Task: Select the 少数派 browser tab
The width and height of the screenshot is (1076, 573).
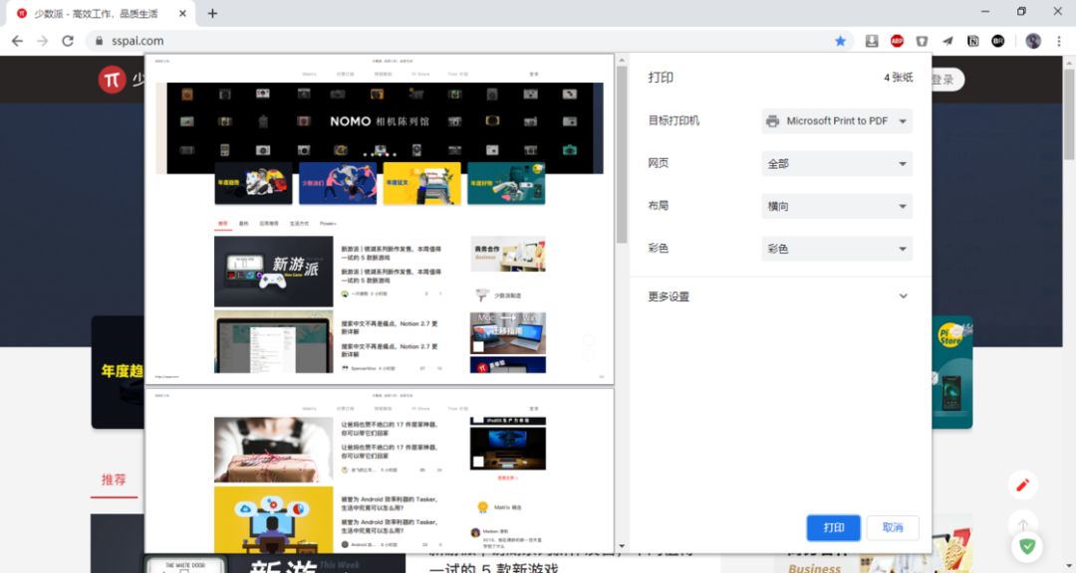Action: point(101,13)
